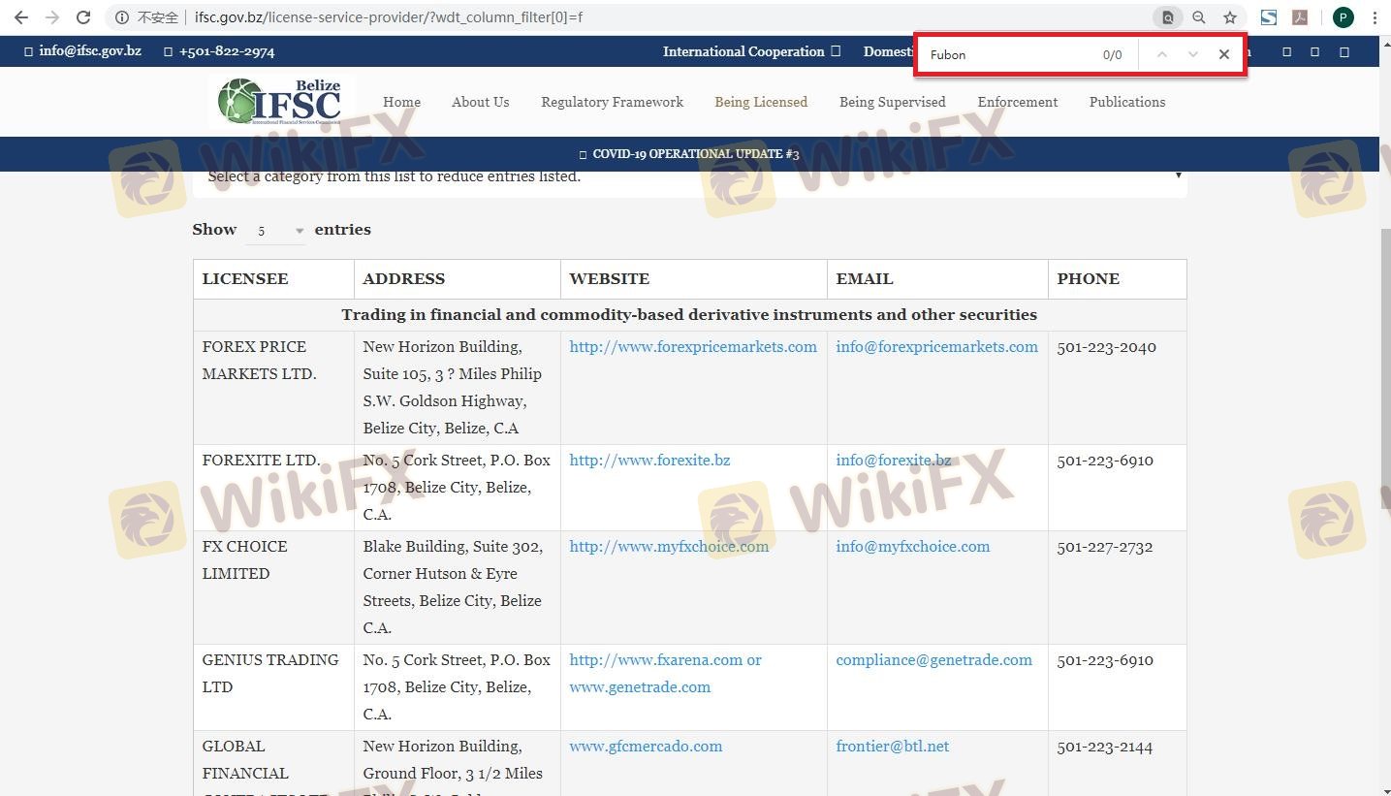Reload the page with refresh icon
This screenshot has width=1391, height=796.
pos(83,17)
